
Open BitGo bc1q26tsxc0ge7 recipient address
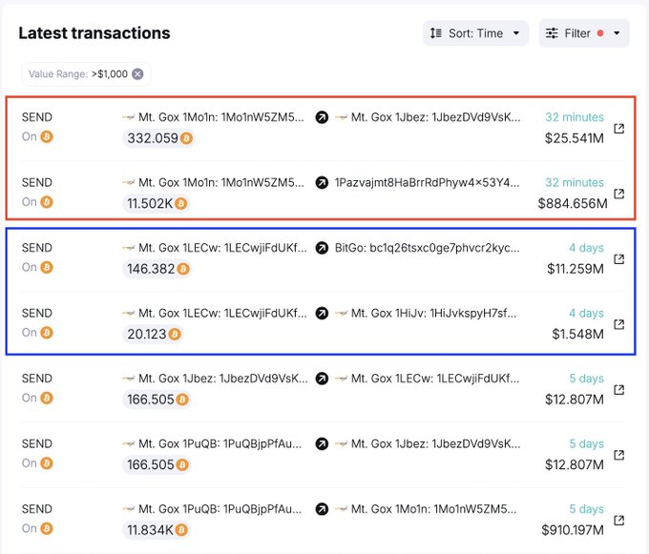pyautogui.click(x=428, y=248)
